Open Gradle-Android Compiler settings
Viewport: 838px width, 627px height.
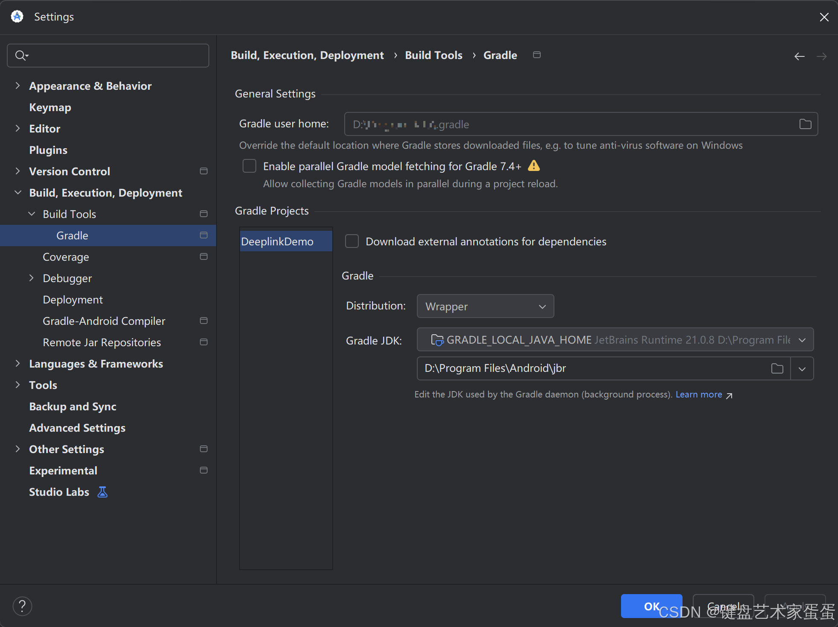tap(104, 321)
